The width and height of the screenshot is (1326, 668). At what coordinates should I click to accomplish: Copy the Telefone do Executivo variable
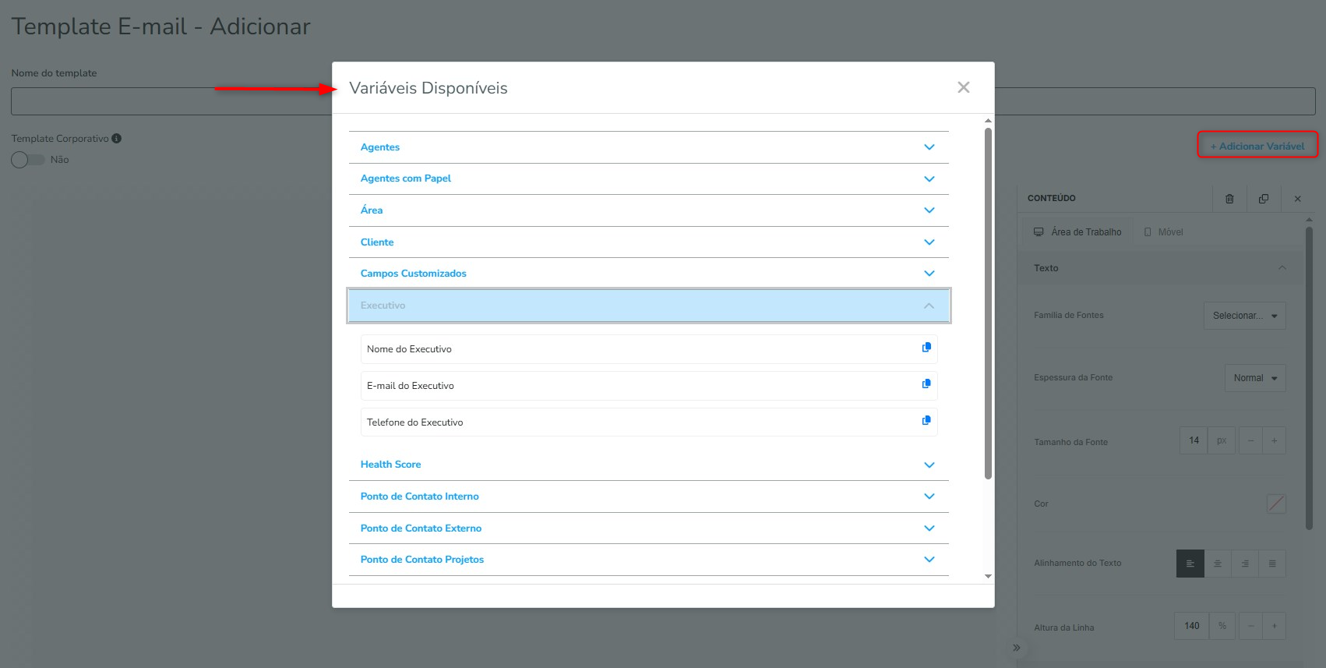pyautogui.click(x=926, y=420)
